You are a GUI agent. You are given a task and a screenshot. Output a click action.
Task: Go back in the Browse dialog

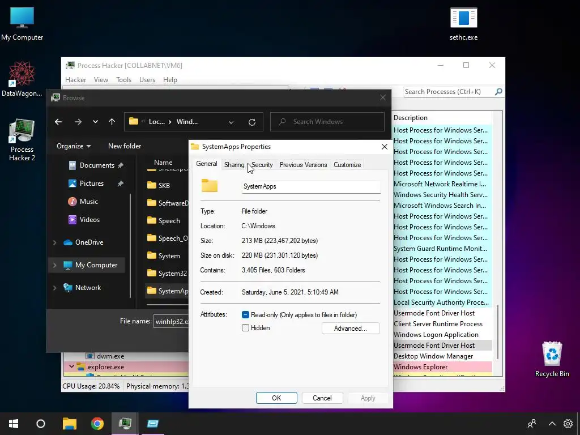pos(58,122)
